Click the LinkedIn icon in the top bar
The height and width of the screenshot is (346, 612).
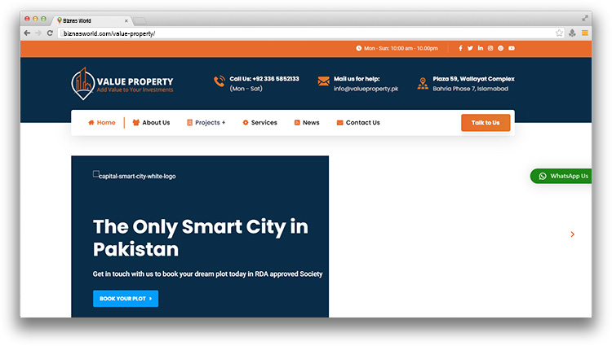(481, 48)
